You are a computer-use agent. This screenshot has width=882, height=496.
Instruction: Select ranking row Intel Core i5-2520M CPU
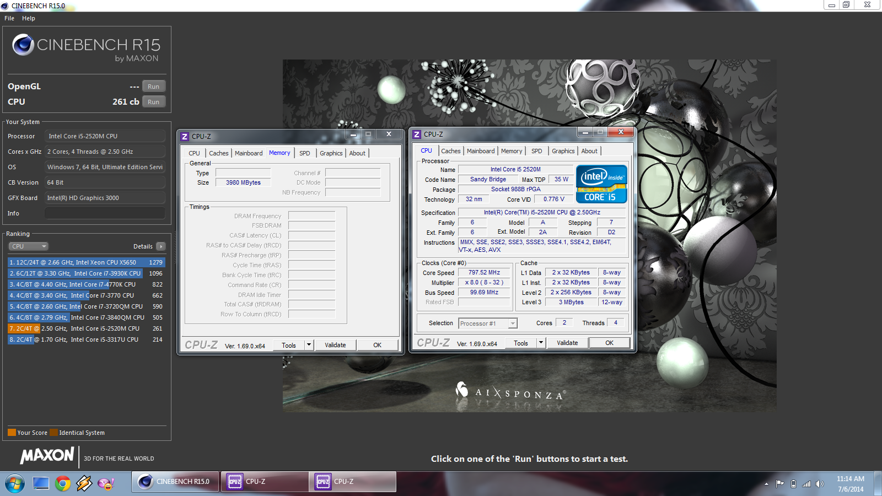[86, 328]
